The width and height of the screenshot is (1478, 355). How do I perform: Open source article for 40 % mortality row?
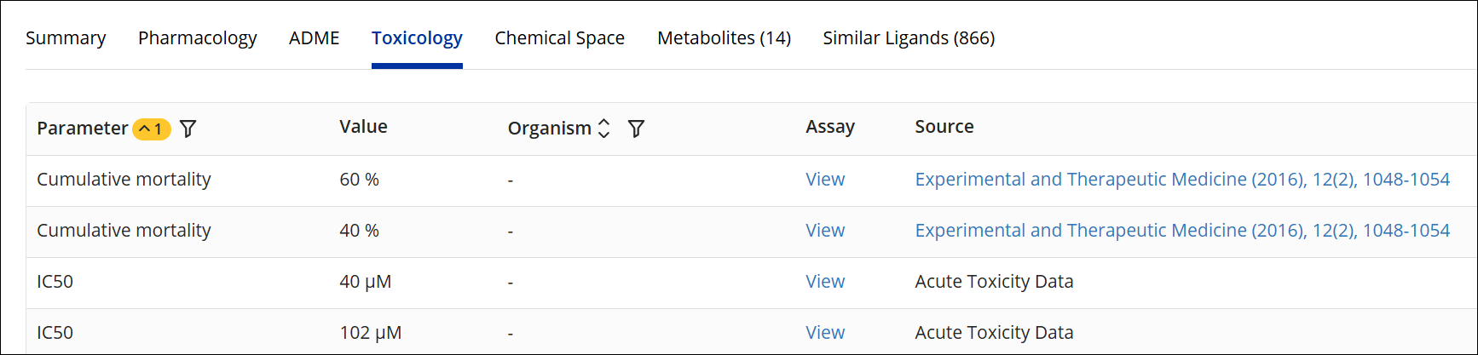(1181, 231)
